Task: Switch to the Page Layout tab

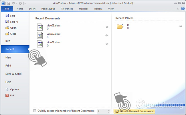Action: point(48,9)
